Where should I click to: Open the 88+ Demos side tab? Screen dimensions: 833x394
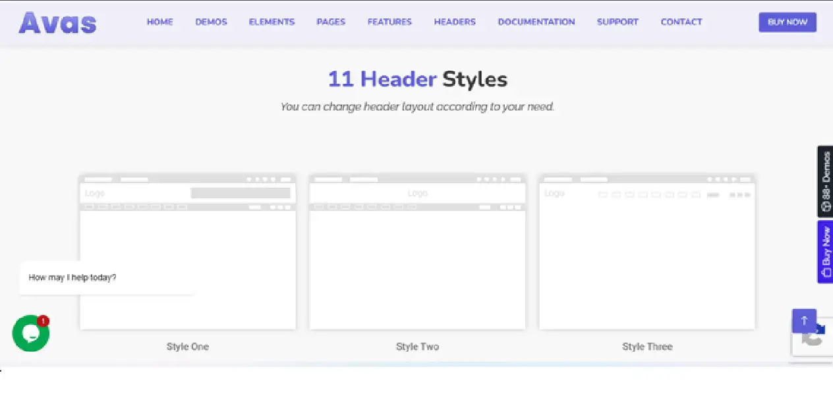coord(825,182)
